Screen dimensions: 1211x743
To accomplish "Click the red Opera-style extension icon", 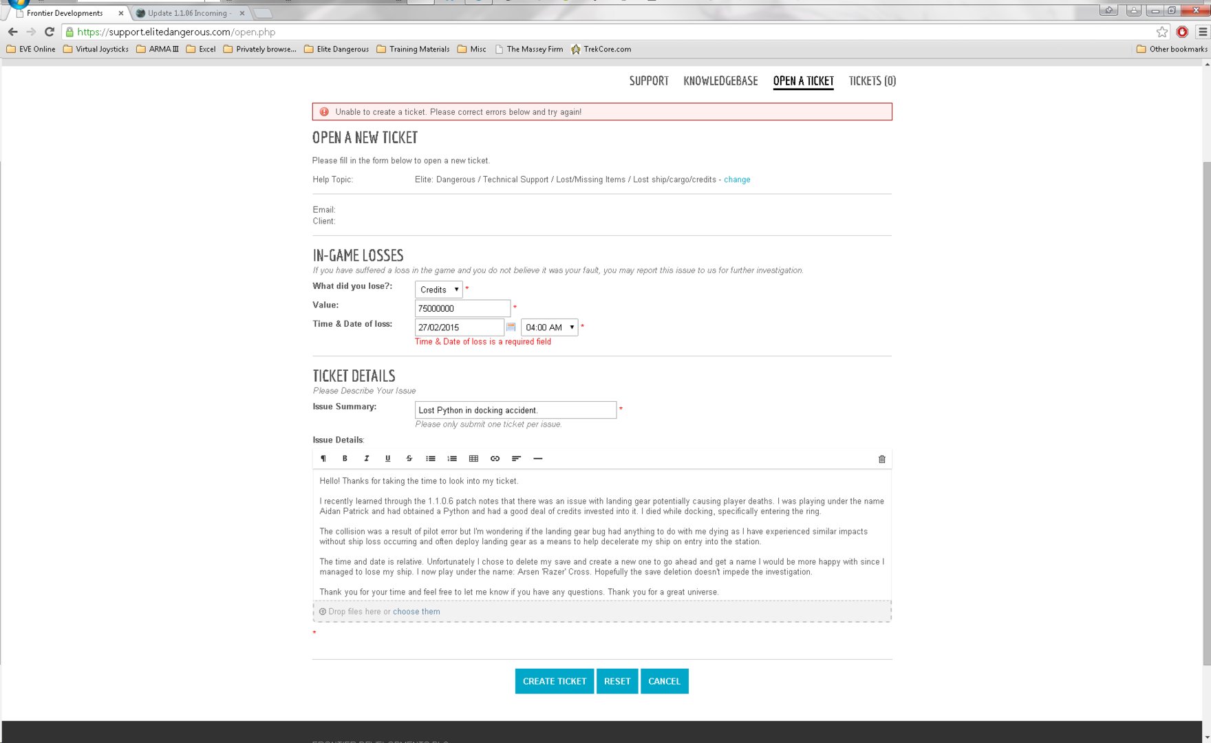I will [x=1182, y=32].
